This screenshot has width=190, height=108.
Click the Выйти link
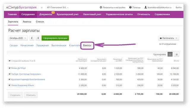(x=178, y=7)
